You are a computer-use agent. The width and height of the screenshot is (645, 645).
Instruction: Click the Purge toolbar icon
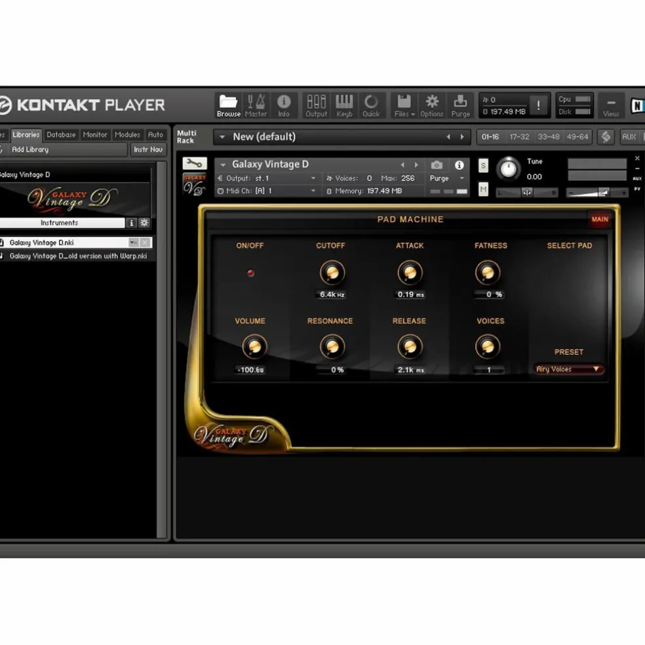[460, 106]
